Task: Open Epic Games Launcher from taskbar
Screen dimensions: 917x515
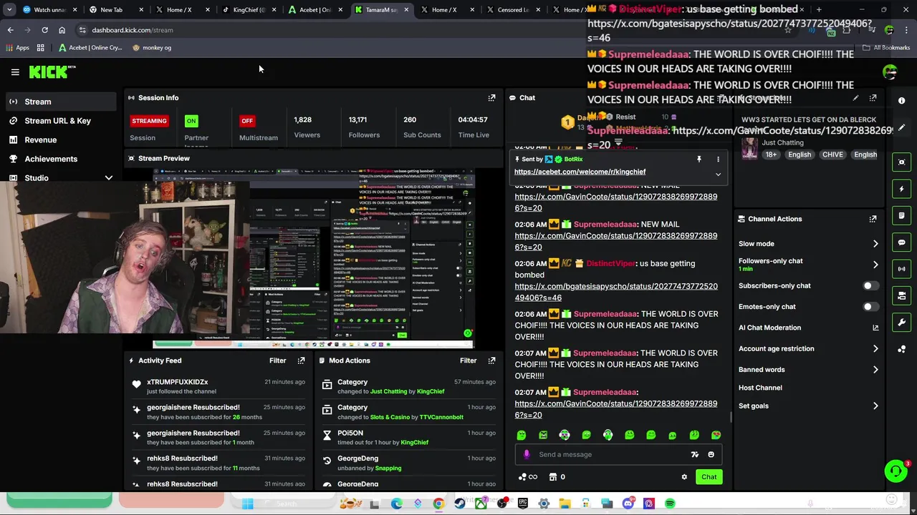Action: (523, 504)
